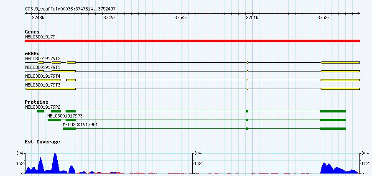Click the P1 protein's tiny green block near 3751k
The image size is (372, 176).
click(247, 129)
